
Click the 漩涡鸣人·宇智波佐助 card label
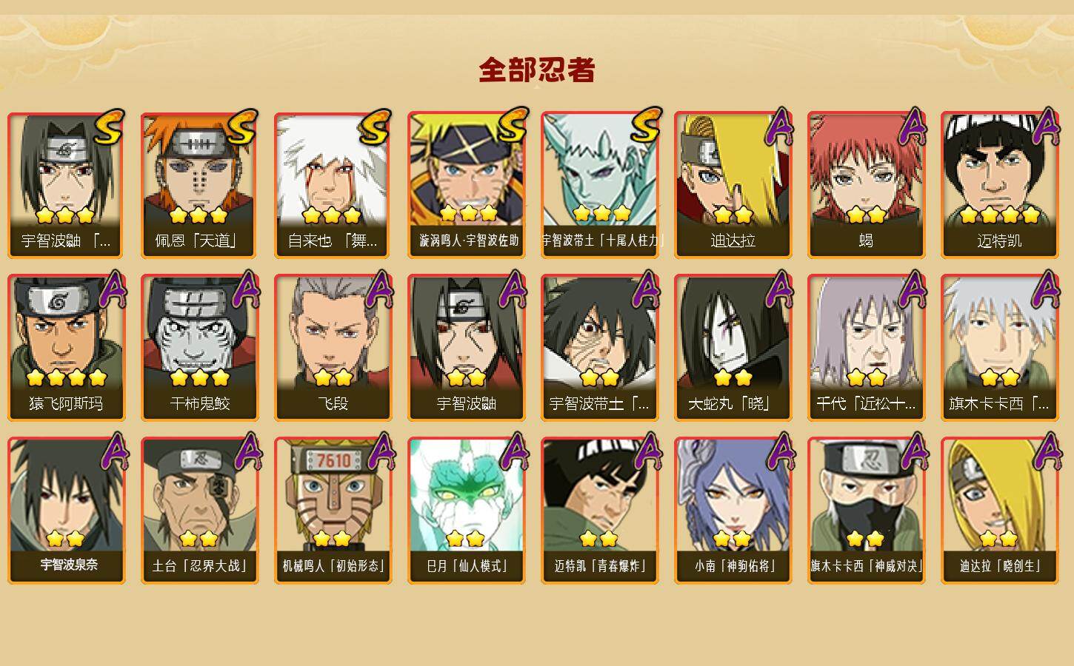[x=467, y=240]
